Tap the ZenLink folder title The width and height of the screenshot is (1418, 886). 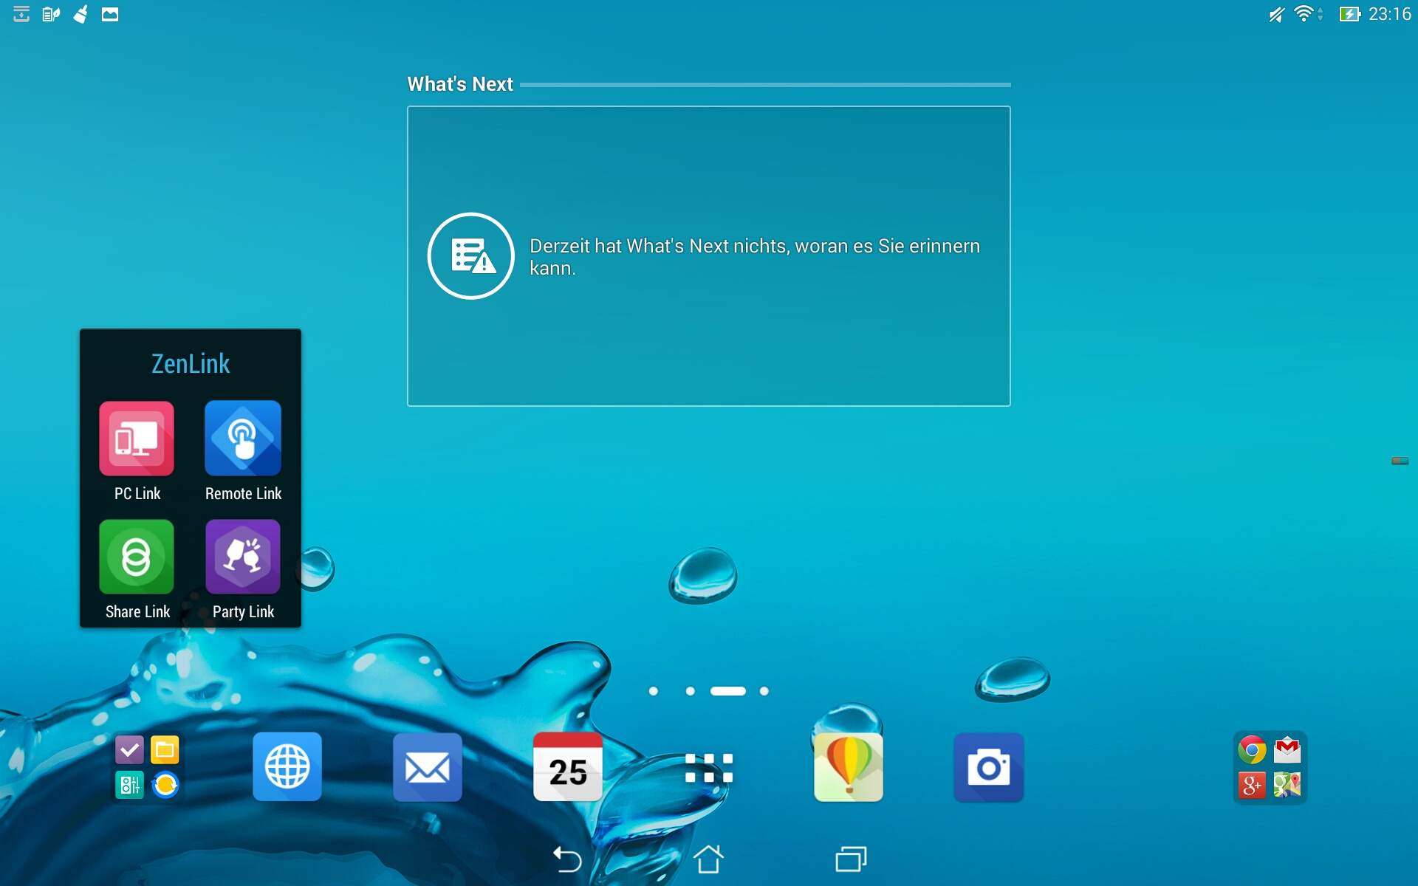[191, 364]
